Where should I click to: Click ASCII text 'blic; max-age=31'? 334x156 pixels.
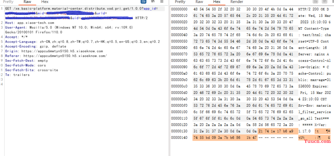pyautogui.click(x=314, y=80)
